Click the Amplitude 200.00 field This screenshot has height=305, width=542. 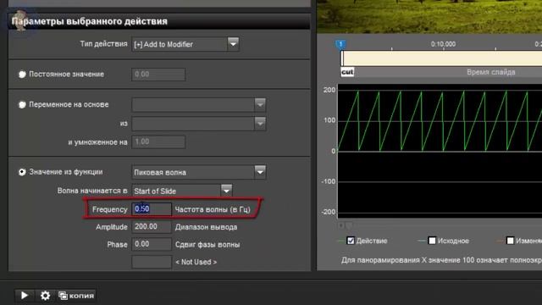point(152,226)
